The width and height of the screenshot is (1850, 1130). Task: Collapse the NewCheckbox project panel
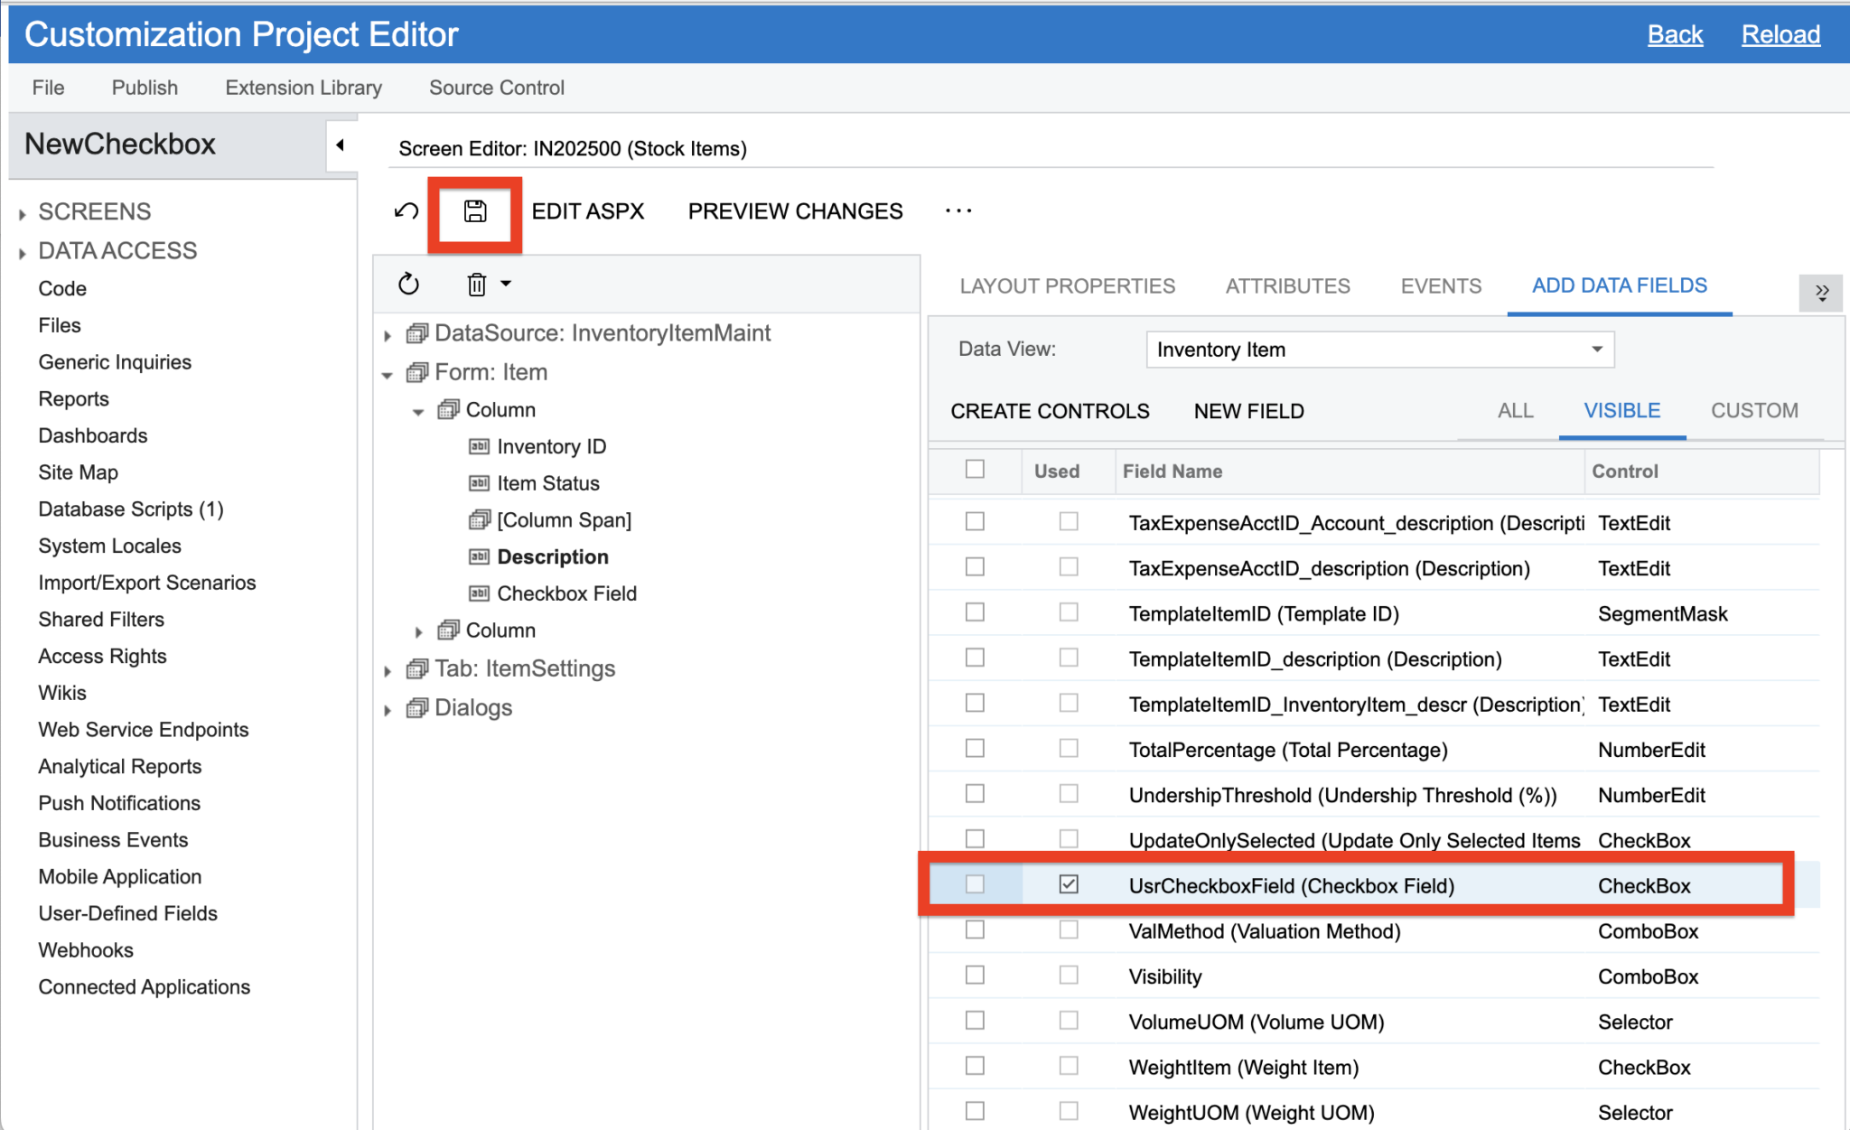[x=341, y=144]
